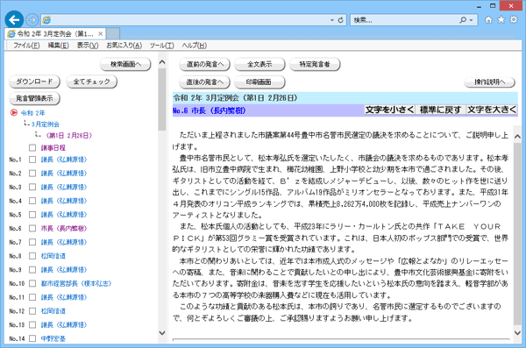Image resolution: width=526 pixels, height=348 pixels.
Task: Open favorites star icon
Action: pos(501,20)
